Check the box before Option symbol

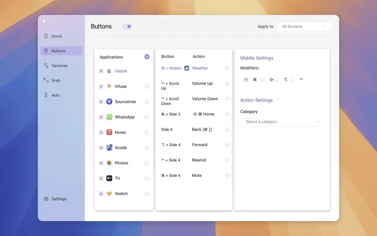(276, 79)
